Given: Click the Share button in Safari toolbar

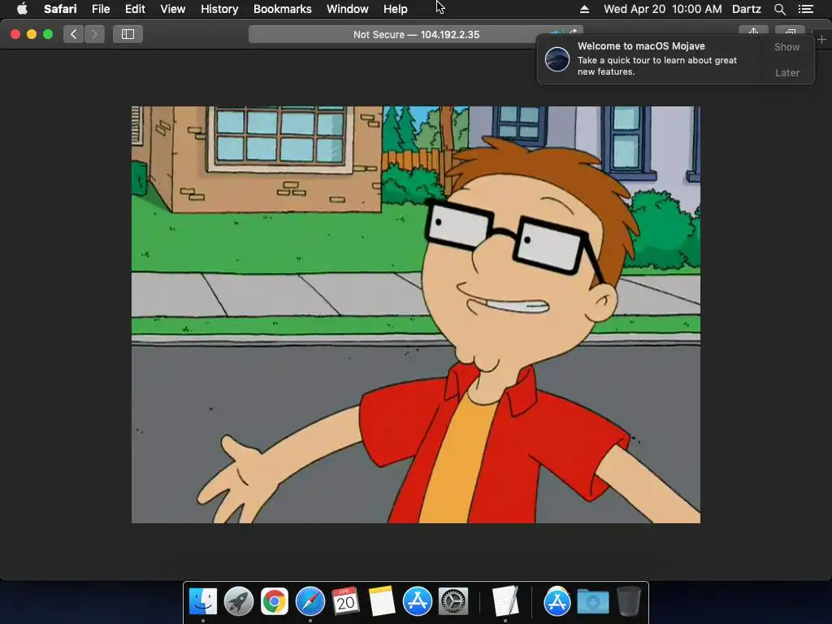Looking at the screenshot, I should pos(753,31).
